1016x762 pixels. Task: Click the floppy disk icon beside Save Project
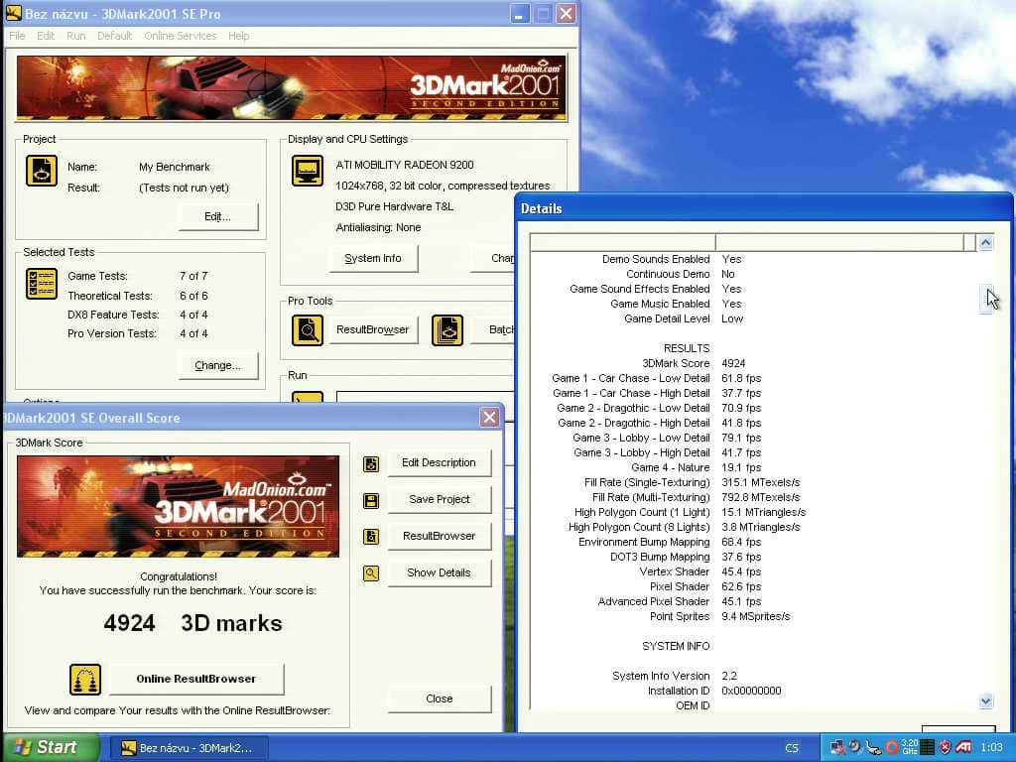click(x=371, y=500)
